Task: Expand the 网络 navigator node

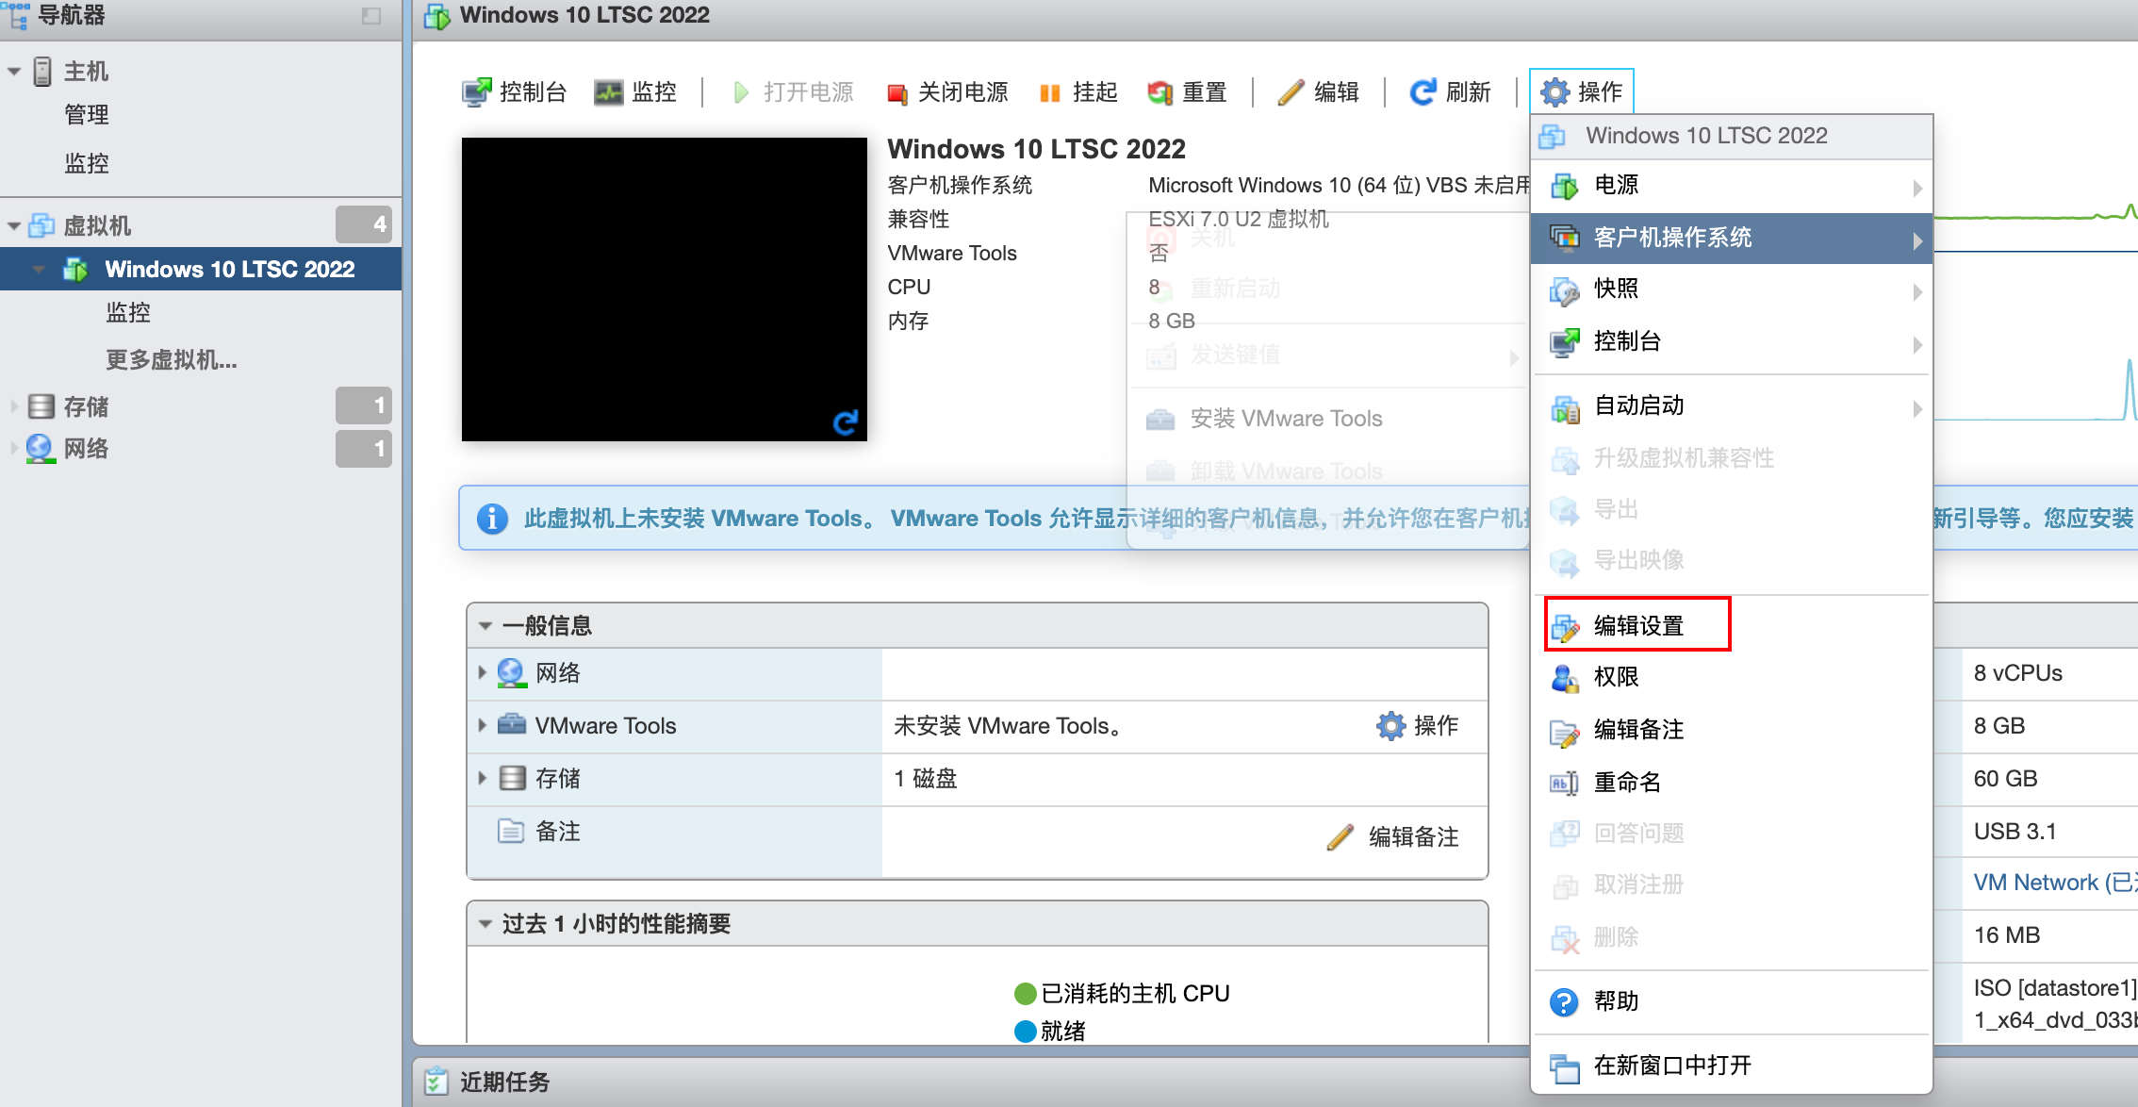Action: (x=14, y=449)
